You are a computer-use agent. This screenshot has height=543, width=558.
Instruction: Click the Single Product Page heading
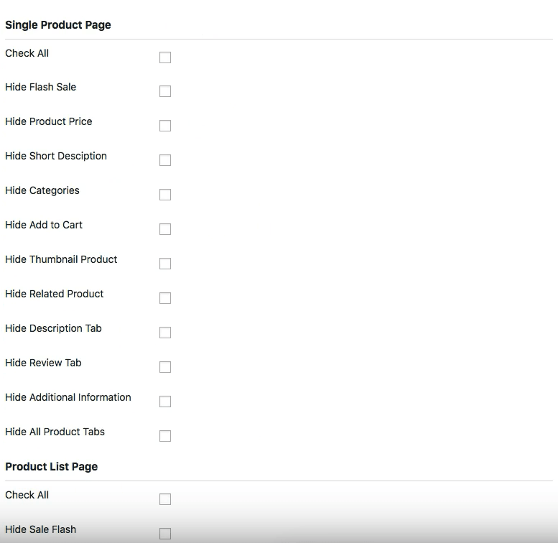coord(58,25)
